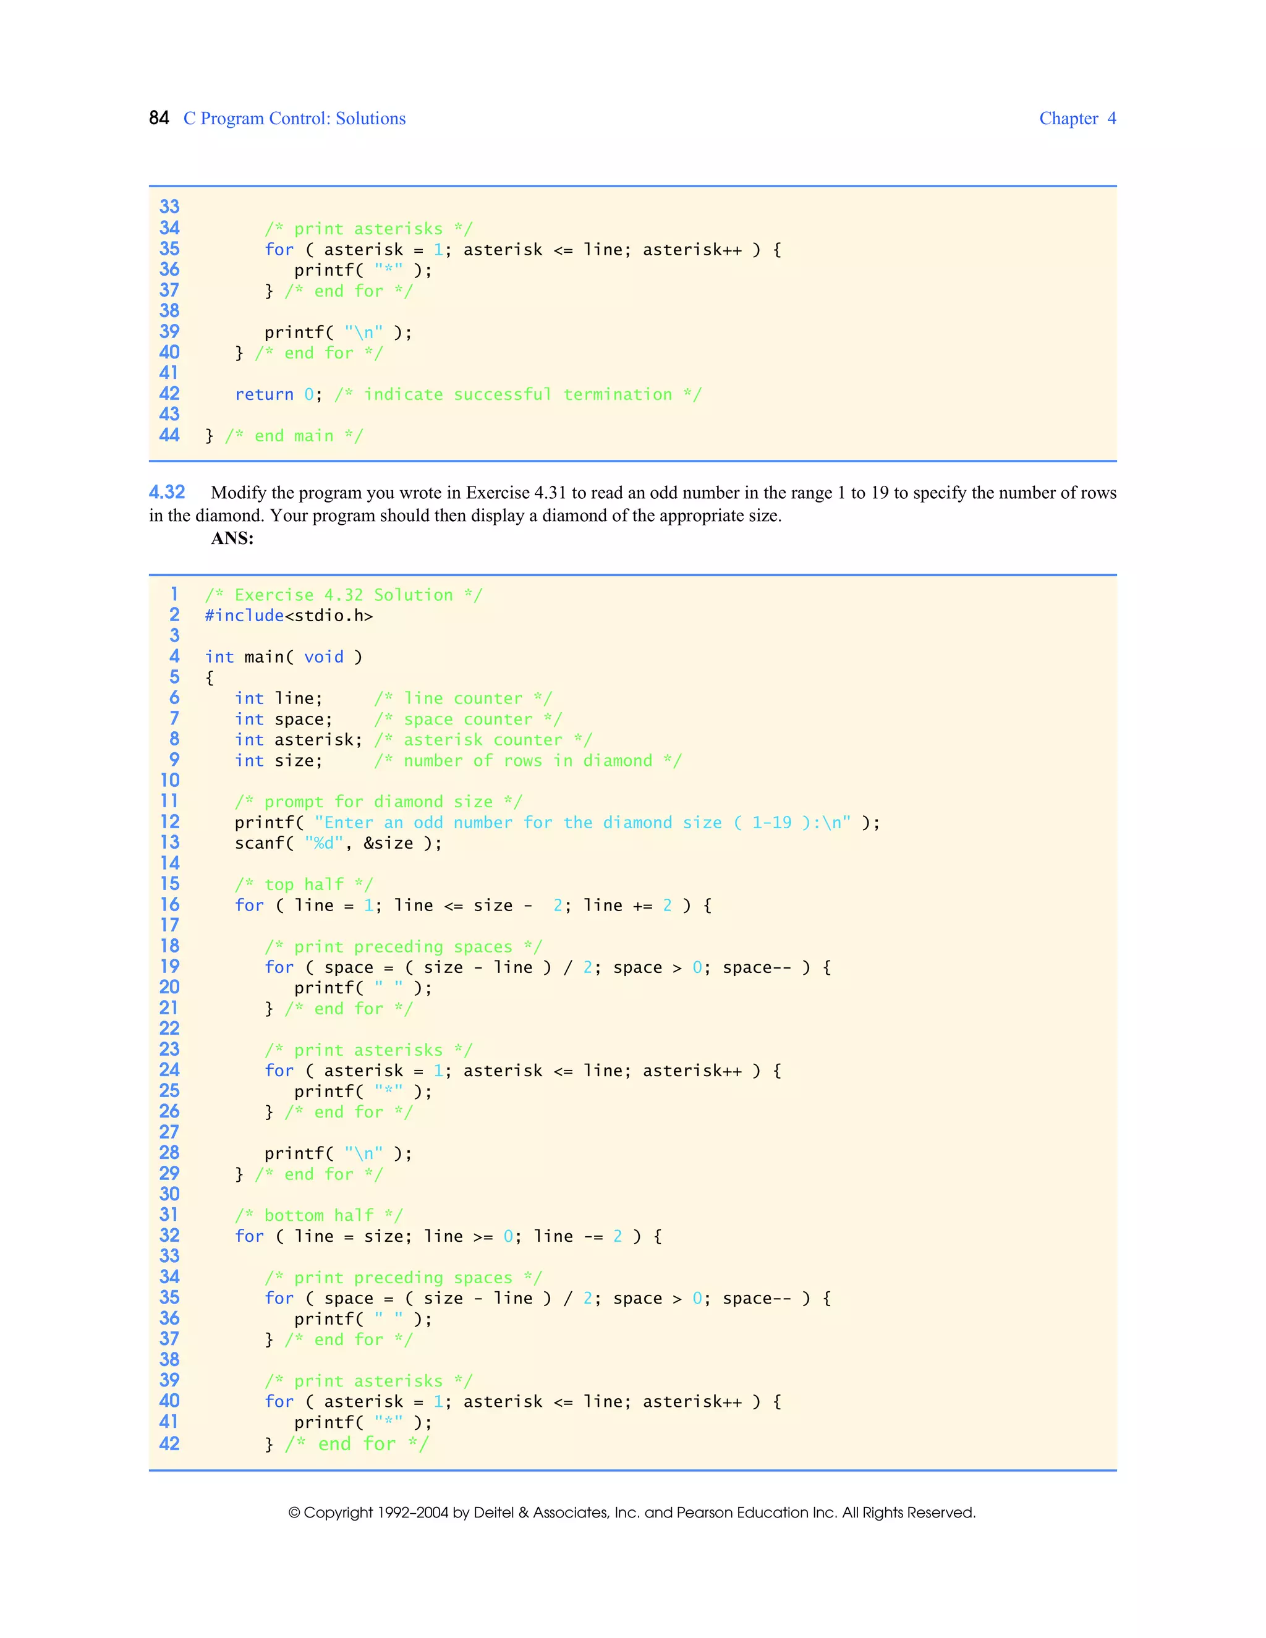
Task: Click the '#include<stdio.h>' line
Action: click(289, 616)
